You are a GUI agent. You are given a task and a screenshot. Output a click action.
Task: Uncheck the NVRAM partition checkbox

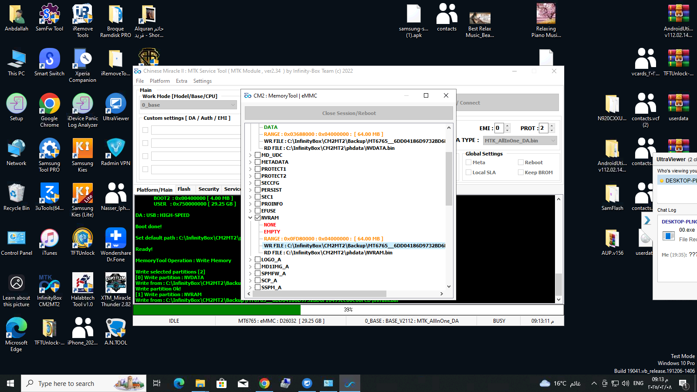pos(258,218)
